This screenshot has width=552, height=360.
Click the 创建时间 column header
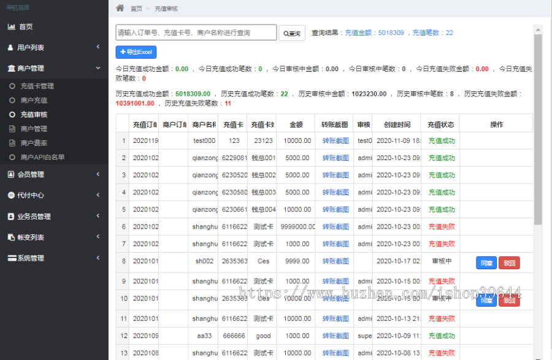397,124
